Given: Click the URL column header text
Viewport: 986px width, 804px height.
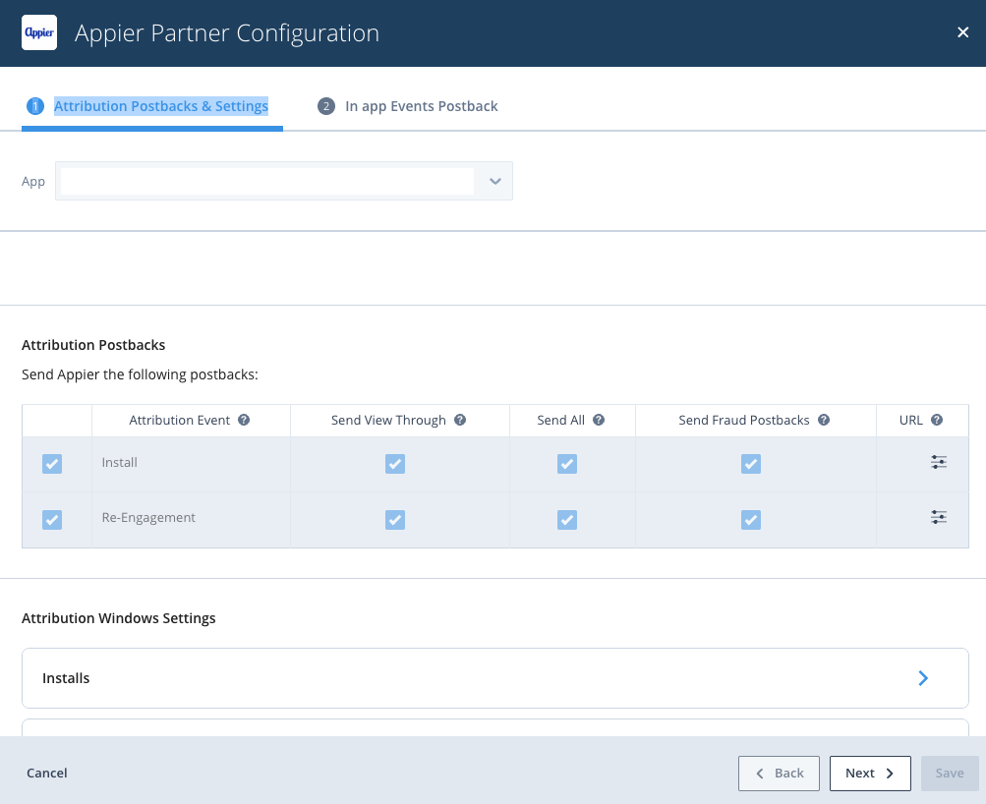Looking at the screenshot, I should [911, 420].
